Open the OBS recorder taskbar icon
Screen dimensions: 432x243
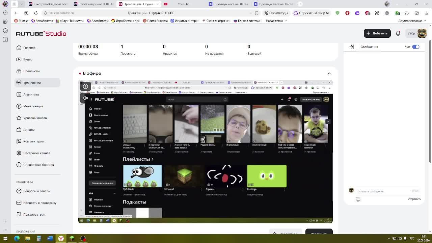pyautogui.click(x=83, y=239)
